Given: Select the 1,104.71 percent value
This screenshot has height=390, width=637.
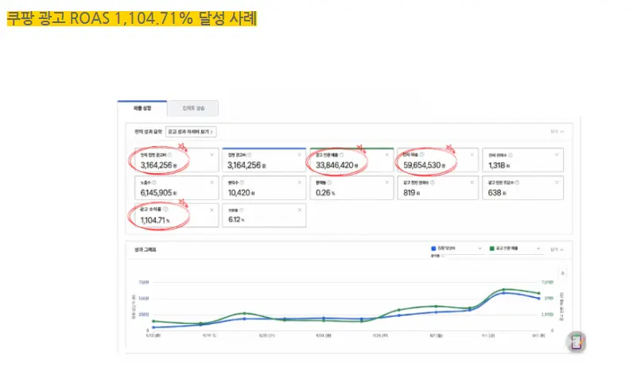Looking at the screenshot, I should point(155,220).
